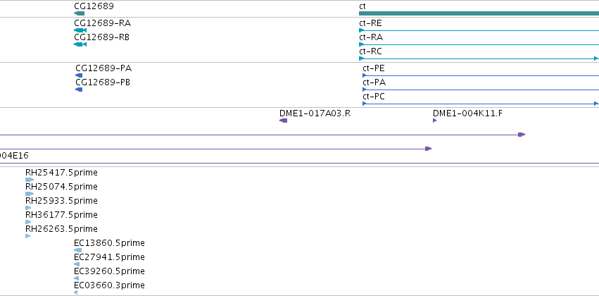Screen dimensions: 599x296
Task: Click the ct-RA transcript start arrow
Action: click(361, 44)
